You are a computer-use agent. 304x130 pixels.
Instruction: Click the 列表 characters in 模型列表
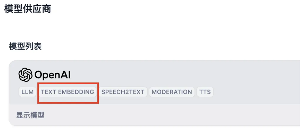[x=34, y=46]
